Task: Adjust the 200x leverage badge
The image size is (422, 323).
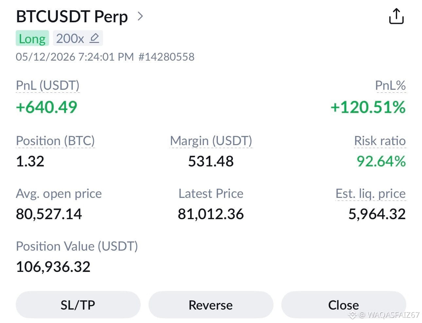Action: click(x=78, y=38)
